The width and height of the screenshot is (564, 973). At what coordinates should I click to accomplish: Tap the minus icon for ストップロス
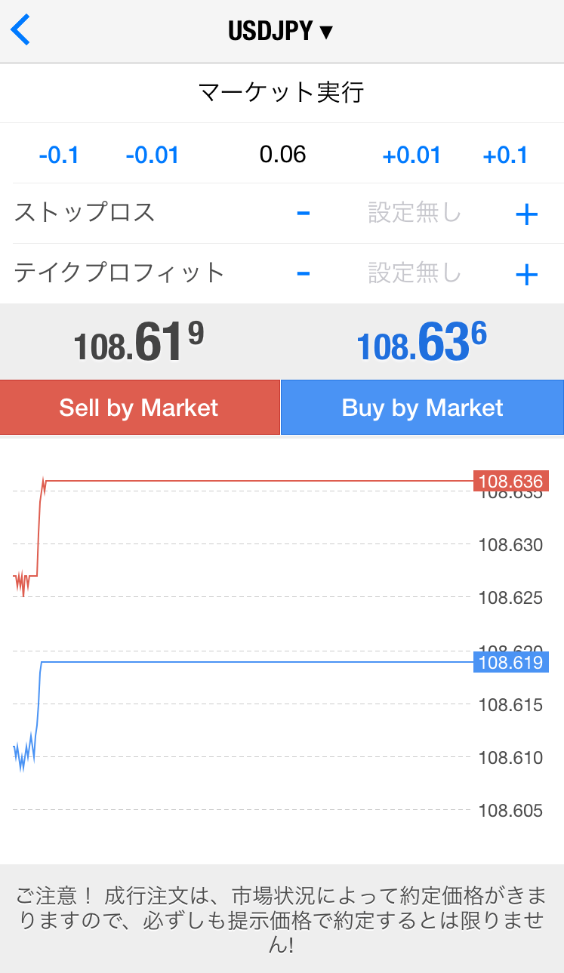pyautogui.click(x=304, y=214)
